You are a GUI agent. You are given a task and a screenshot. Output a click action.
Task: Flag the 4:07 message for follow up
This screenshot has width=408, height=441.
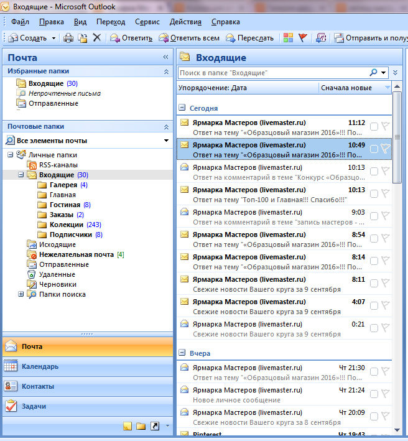[x=385, y=305]
